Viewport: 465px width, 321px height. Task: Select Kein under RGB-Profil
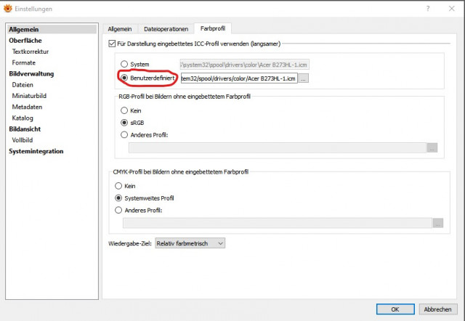pyautogui.click(x=124, y=110)
